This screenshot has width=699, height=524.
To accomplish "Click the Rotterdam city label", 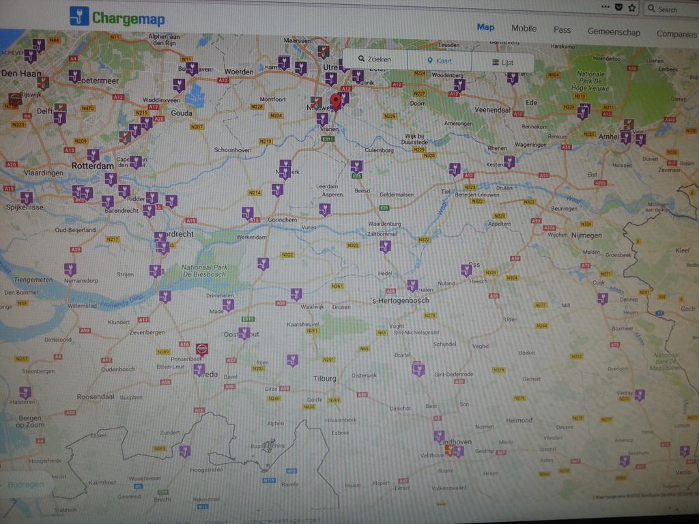I will [93, 166].
